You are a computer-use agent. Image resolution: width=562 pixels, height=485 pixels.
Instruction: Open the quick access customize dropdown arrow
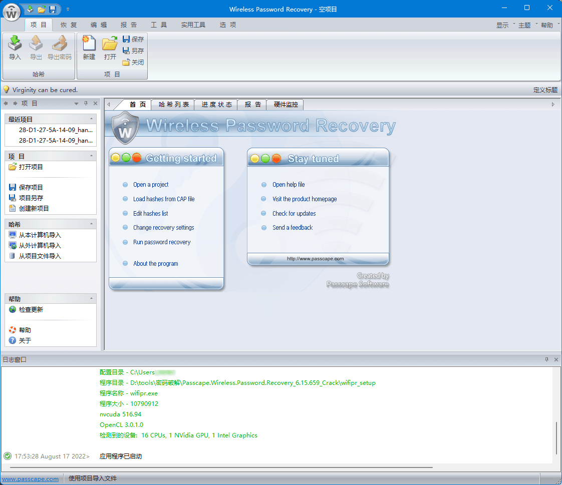(68, 10)
